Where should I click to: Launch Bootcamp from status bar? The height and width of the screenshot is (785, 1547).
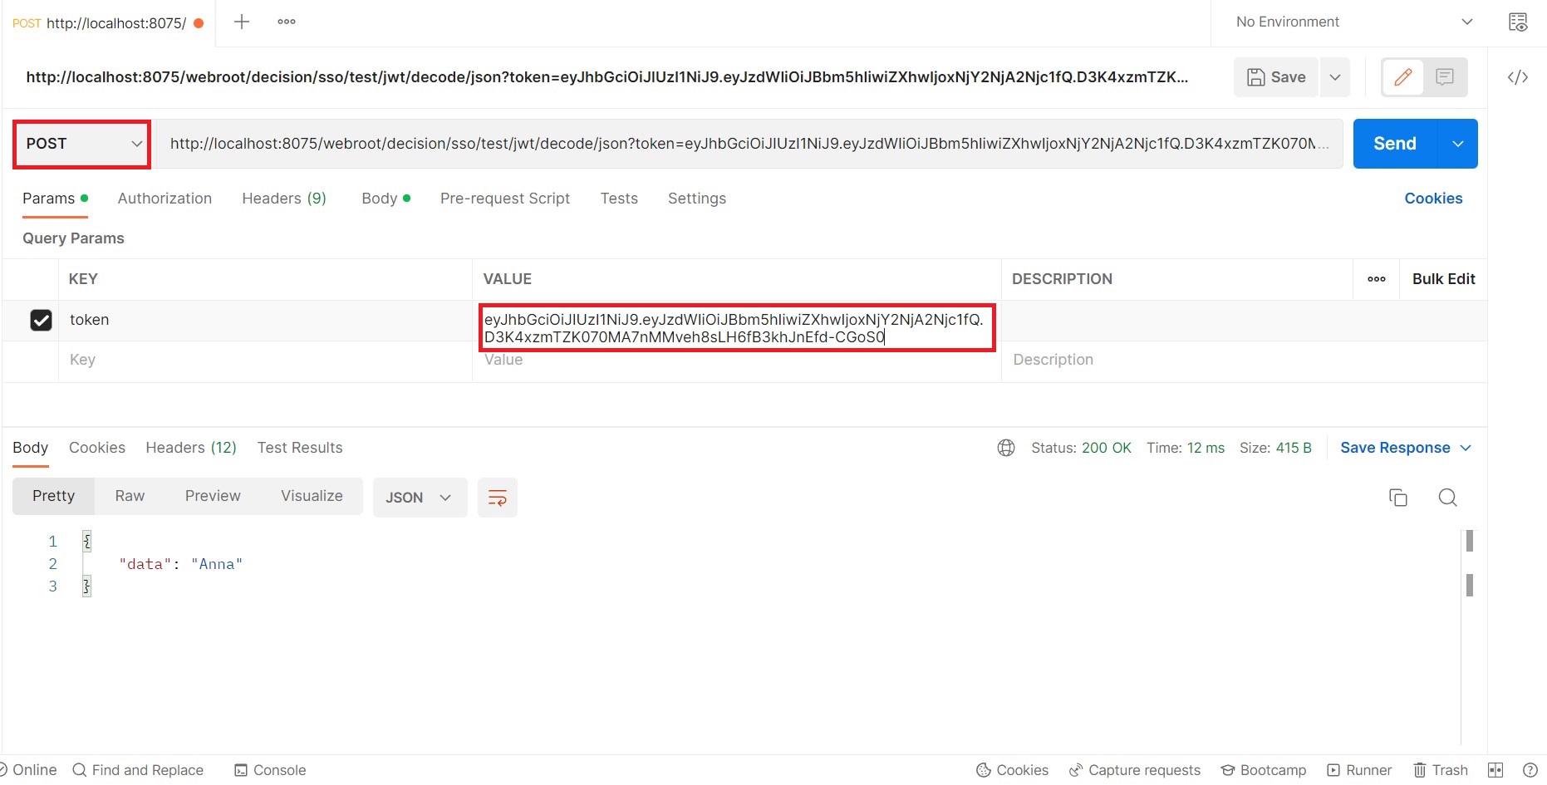click(x=1263, y=770)
